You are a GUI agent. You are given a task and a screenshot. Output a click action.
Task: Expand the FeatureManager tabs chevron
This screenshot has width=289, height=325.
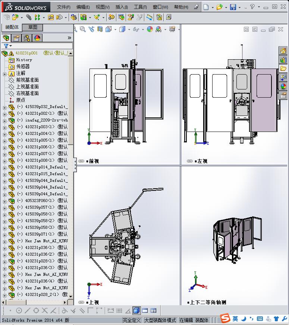(x=69, y=38)
